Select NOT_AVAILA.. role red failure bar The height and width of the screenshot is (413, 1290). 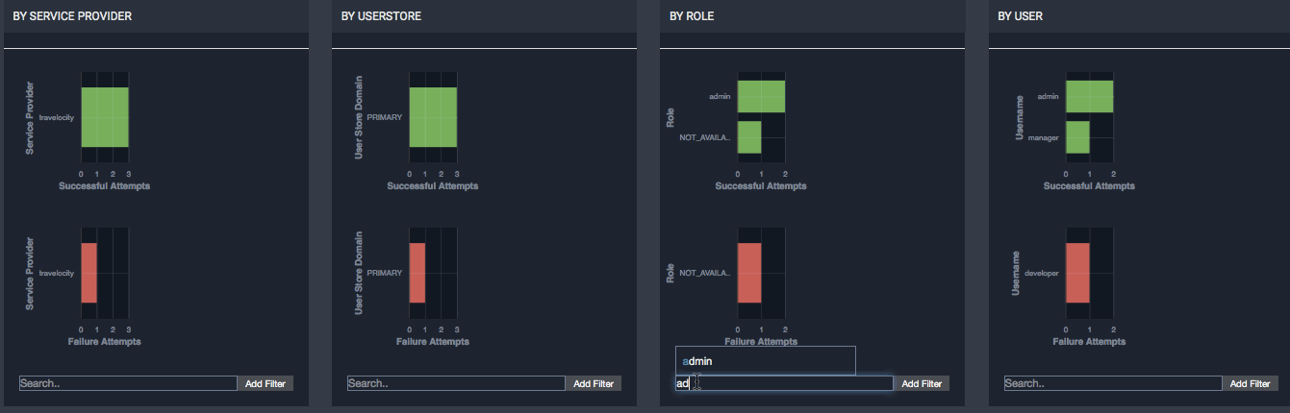click(749, 273)
